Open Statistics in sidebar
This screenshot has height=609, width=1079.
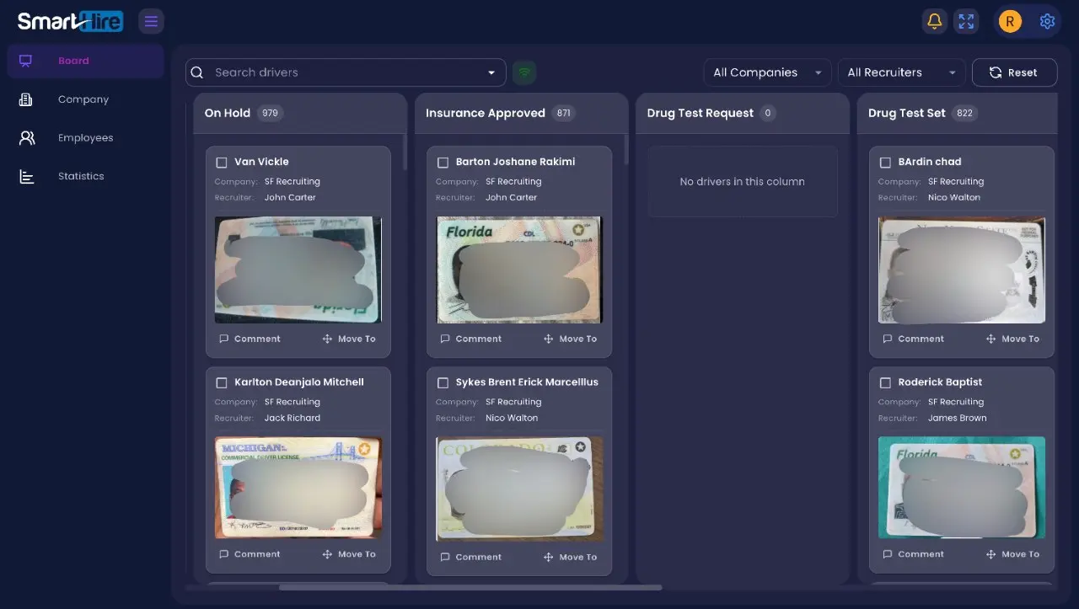click(x=81, y=176)
